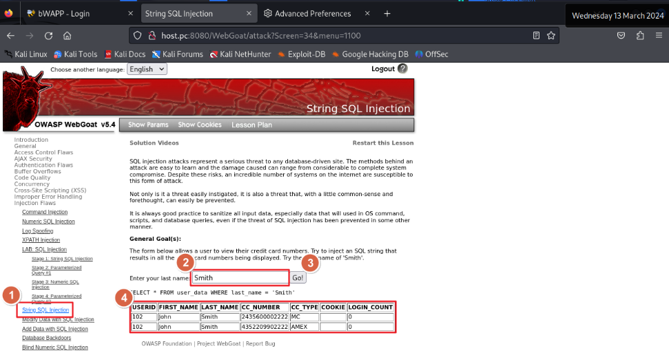Image resolution: width=669 pixels, height=353 pixels.
Task: Go back using browser back arrow
Action: (10, 36)
